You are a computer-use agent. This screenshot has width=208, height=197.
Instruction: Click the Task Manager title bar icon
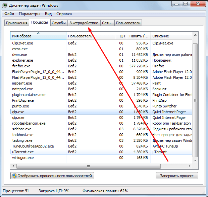coord(5,5)
